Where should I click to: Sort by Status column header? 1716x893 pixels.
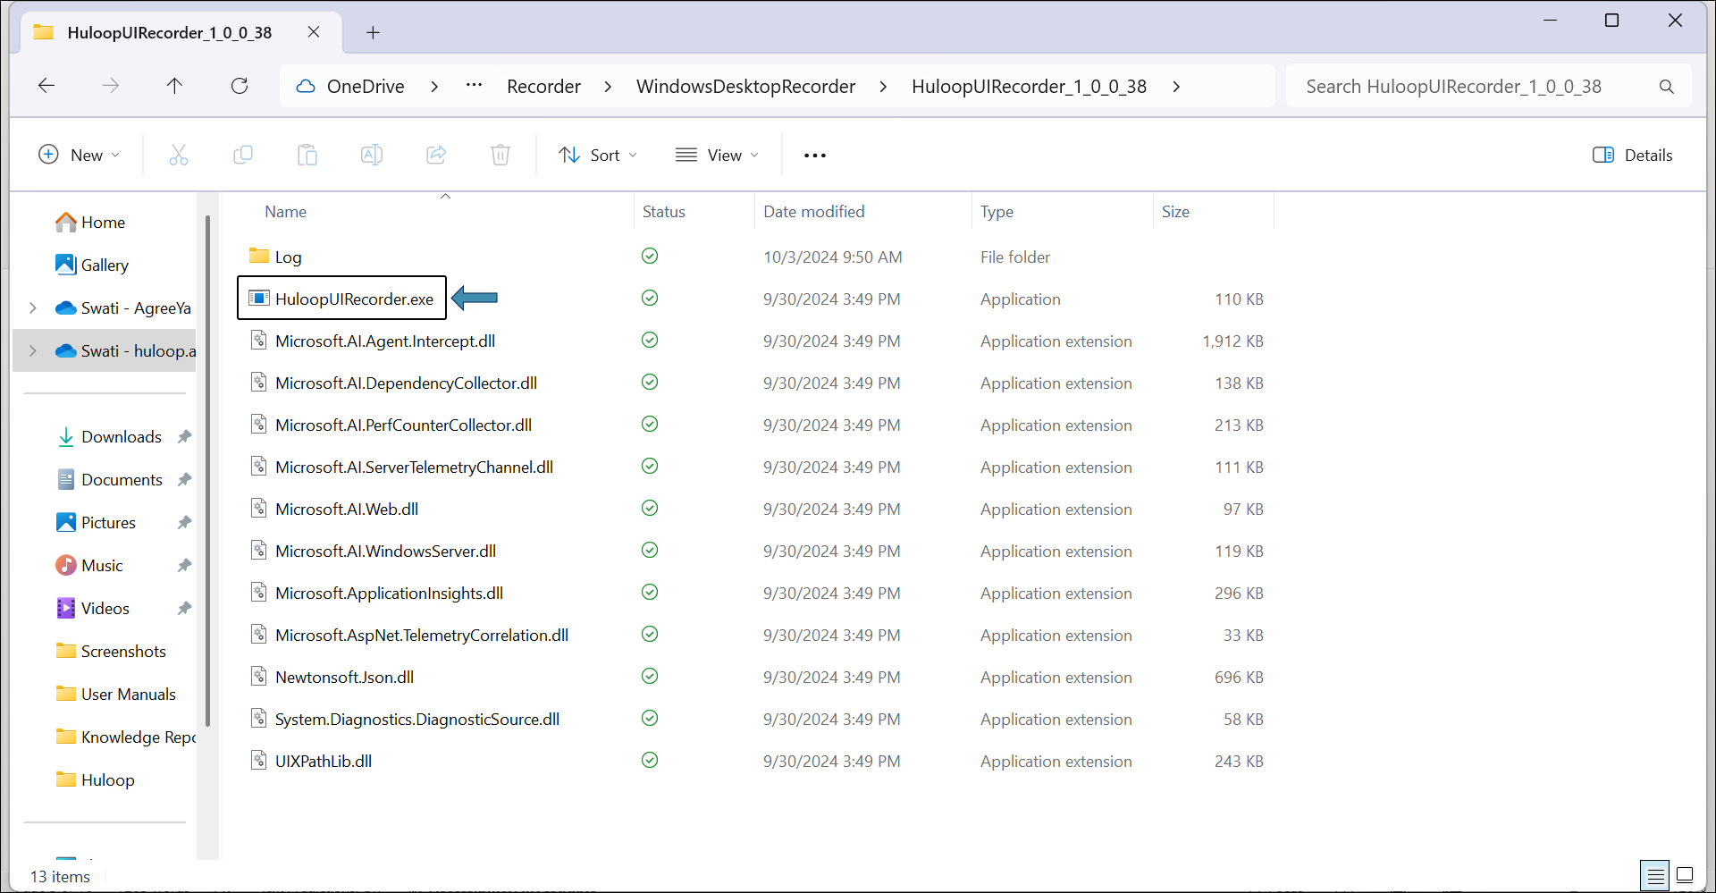tap(664, 212)
